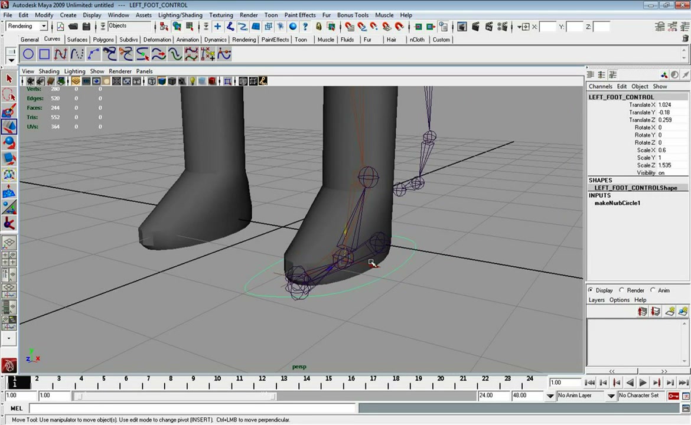Open the Create menu
The height and width of the screenshot is (425, 691).
click(x=68, y=15)
